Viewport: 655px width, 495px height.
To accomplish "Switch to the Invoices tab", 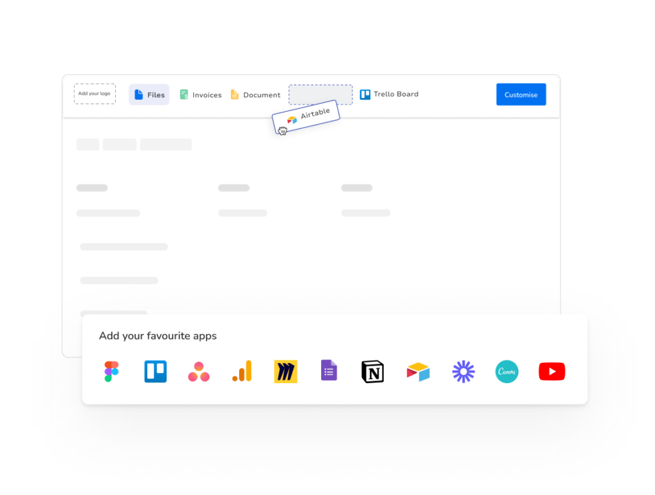I will pos(200,95).
